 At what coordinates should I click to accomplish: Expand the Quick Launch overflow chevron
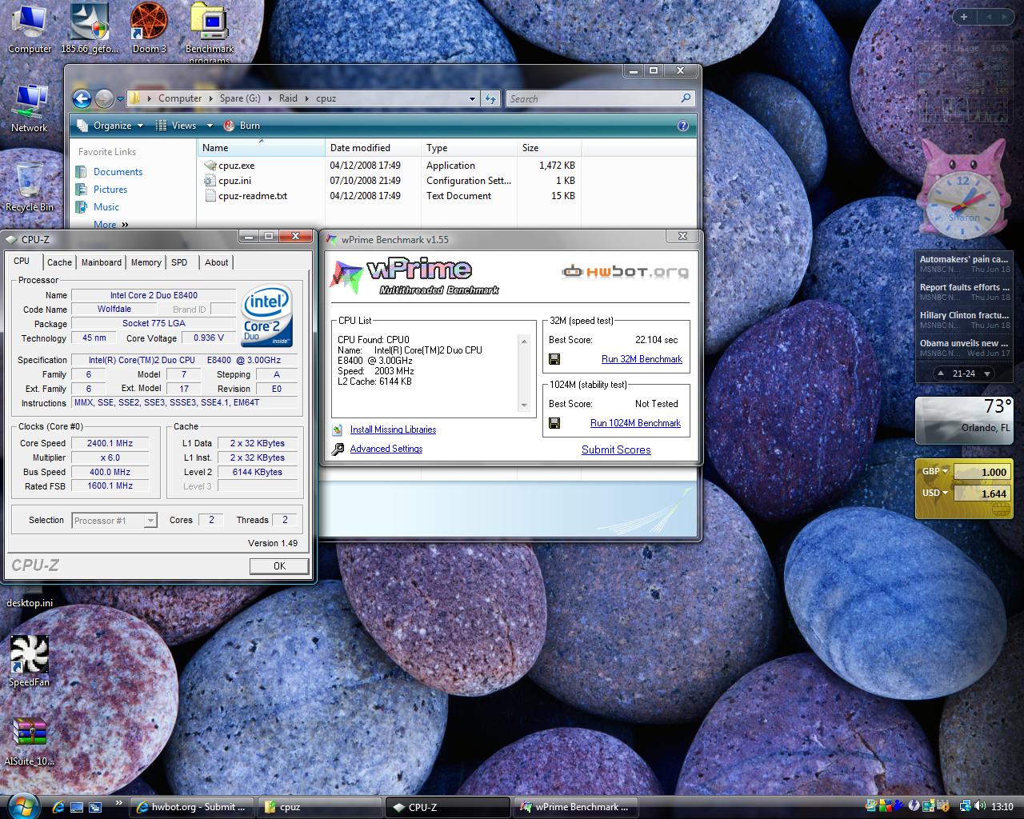click(119, 802)
